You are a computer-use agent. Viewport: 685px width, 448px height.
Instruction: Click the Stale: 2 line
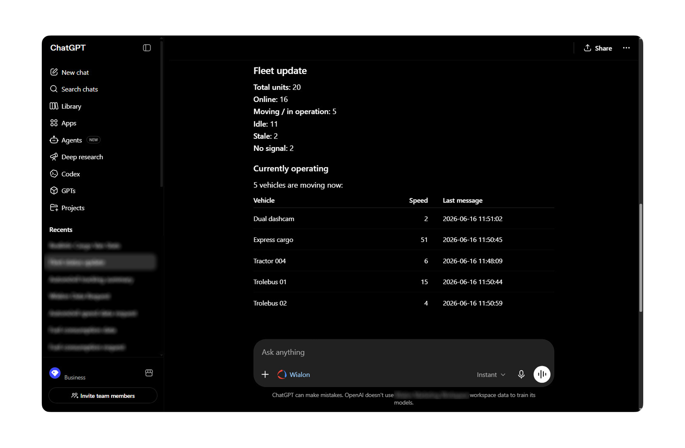[x=265, y=136]
